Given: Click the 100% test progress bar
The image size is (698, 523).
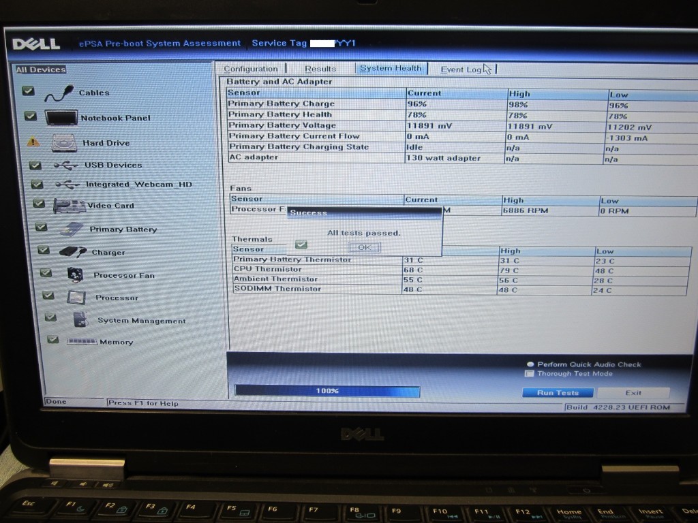Looking at the screenshot, I should (x=327, y=391).
